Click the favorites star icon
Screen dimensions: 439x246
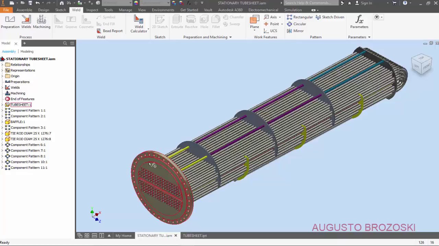click(349, 3)
